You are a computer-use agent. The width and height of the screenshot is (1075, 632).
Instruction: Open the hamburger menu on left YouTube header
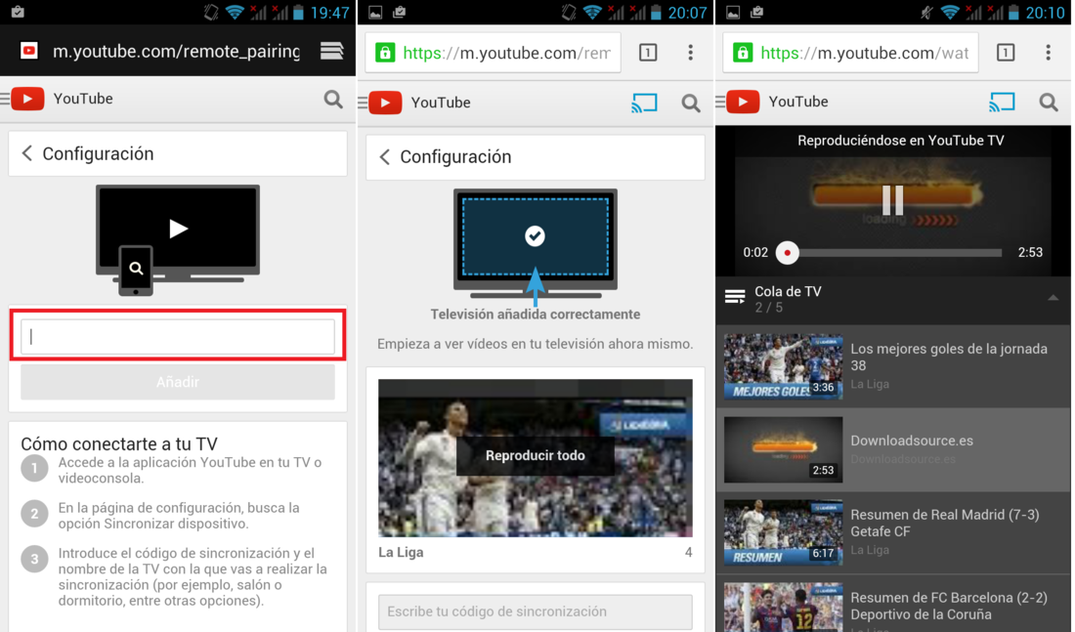(5, 100)
